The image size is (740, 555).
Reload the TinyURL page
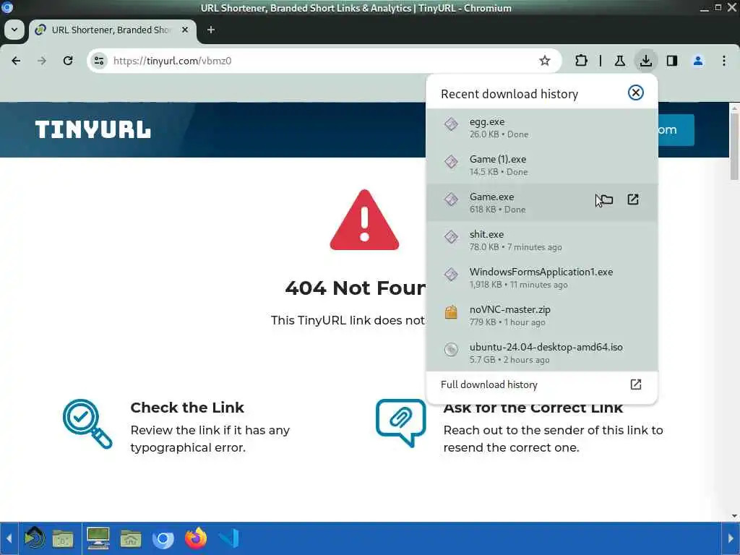click(68, 61)
